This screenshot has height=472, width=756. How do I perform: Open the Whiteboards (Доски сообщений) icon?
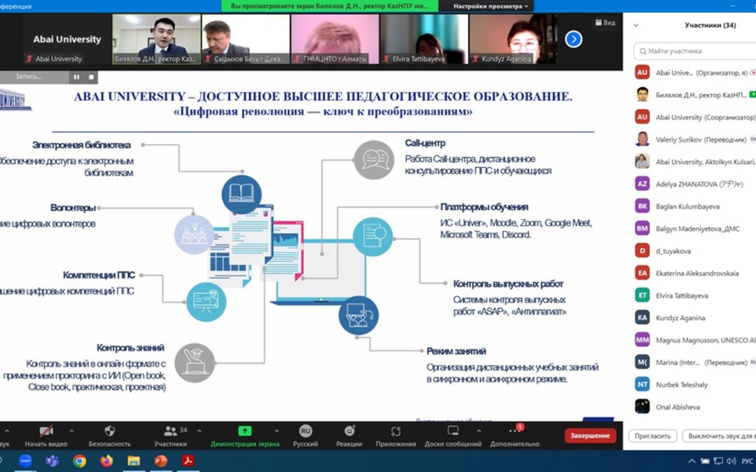pos(453,431)
